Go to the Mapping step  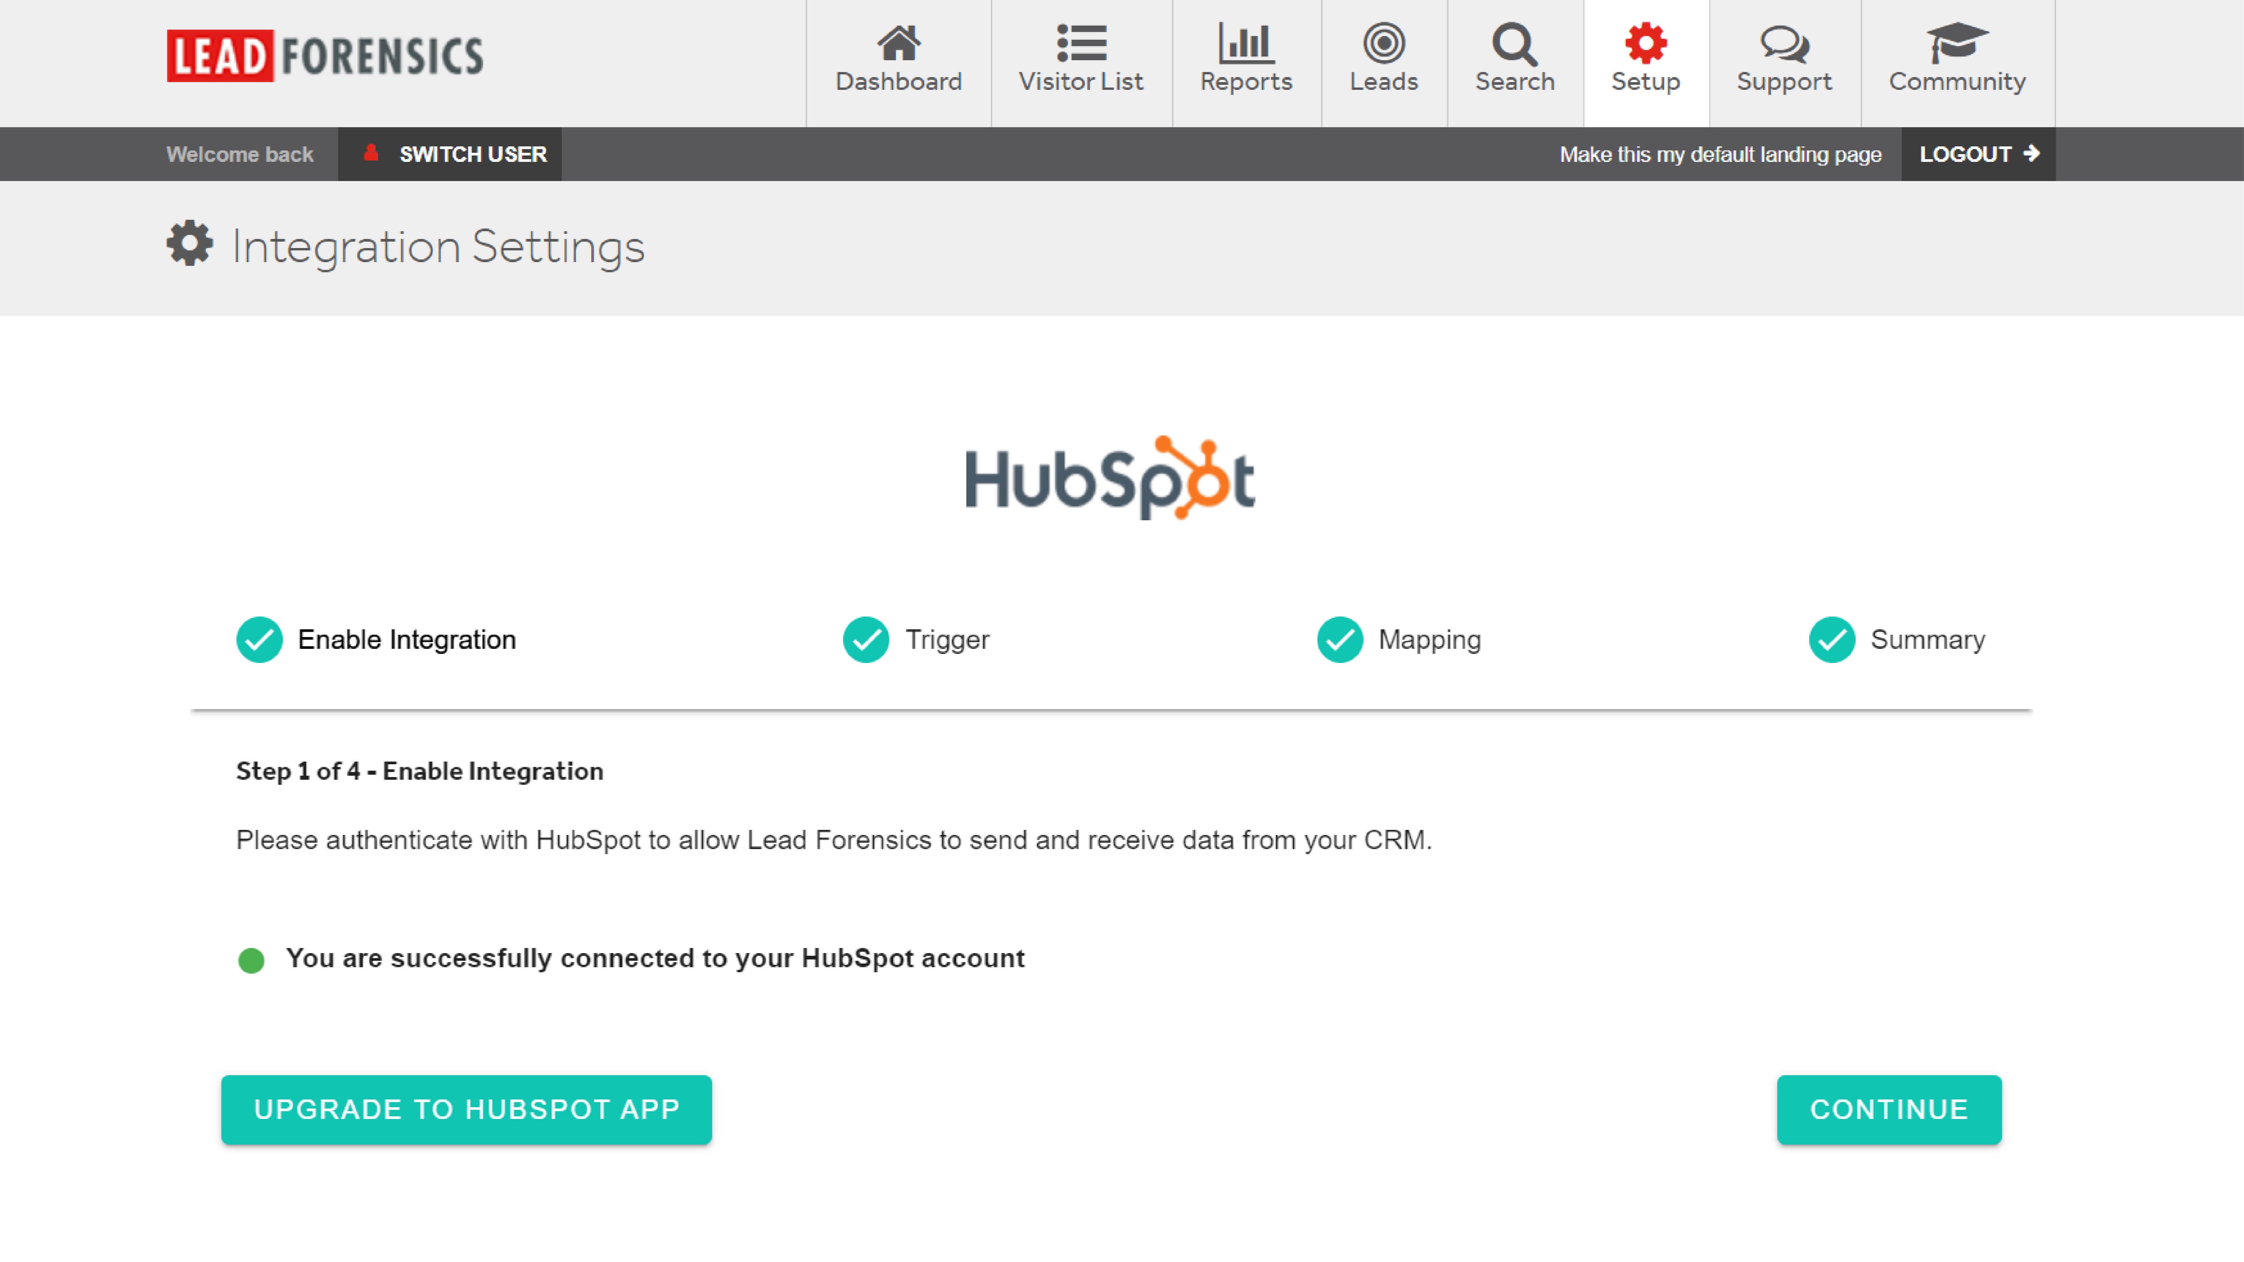click(x=1429, y=640)
